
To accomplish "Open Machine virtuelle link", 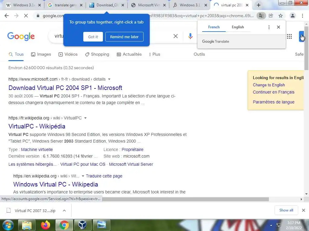I will pos(37,149).
